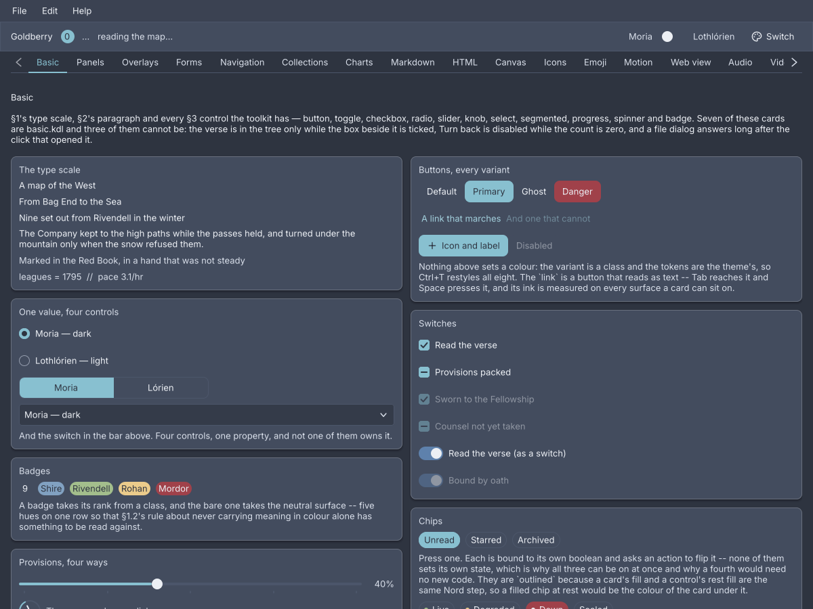
Task: Click the bare 9 badge
Action: click(25, 489)
